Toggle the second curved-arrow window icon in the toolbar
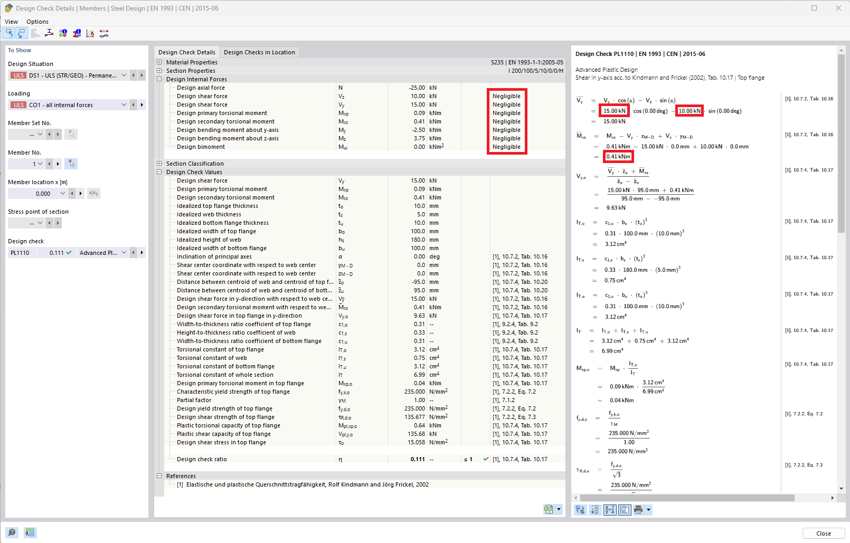The height and width of the screenshot is (543, 850). (21, 33)
